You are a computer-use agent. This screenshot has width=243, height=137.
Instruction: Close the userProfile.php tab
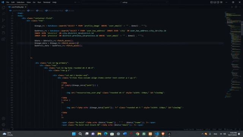pos(25,7)
